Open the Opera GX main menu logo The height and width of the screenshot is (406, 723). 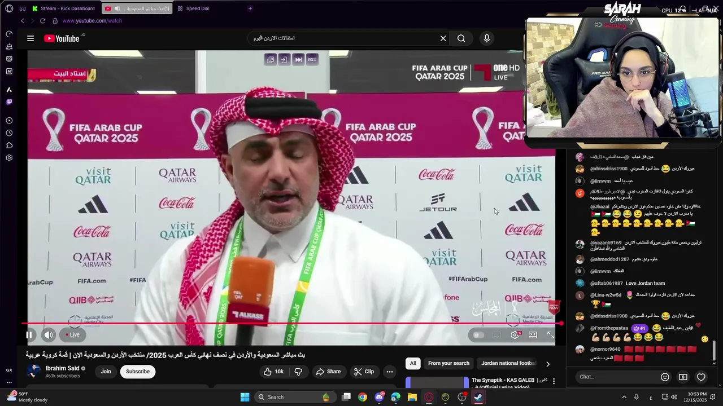[x=9, y=8]
